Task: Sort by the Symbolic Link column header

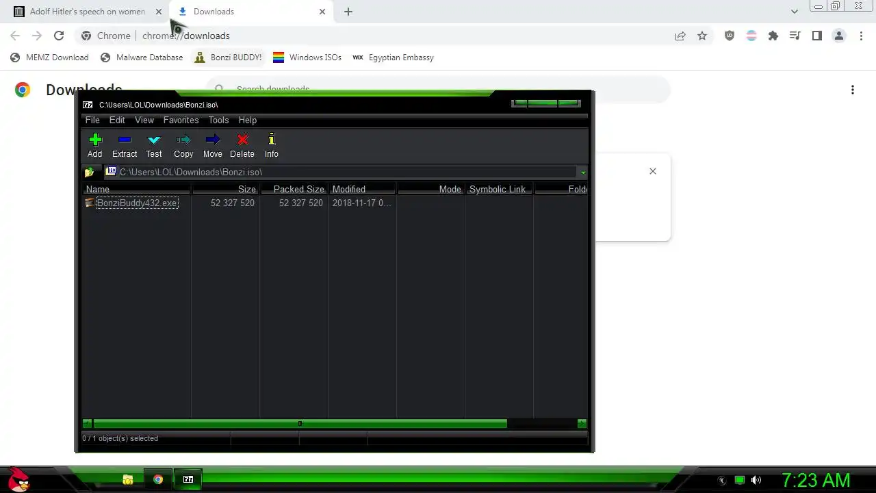Action: coord(499,189)
